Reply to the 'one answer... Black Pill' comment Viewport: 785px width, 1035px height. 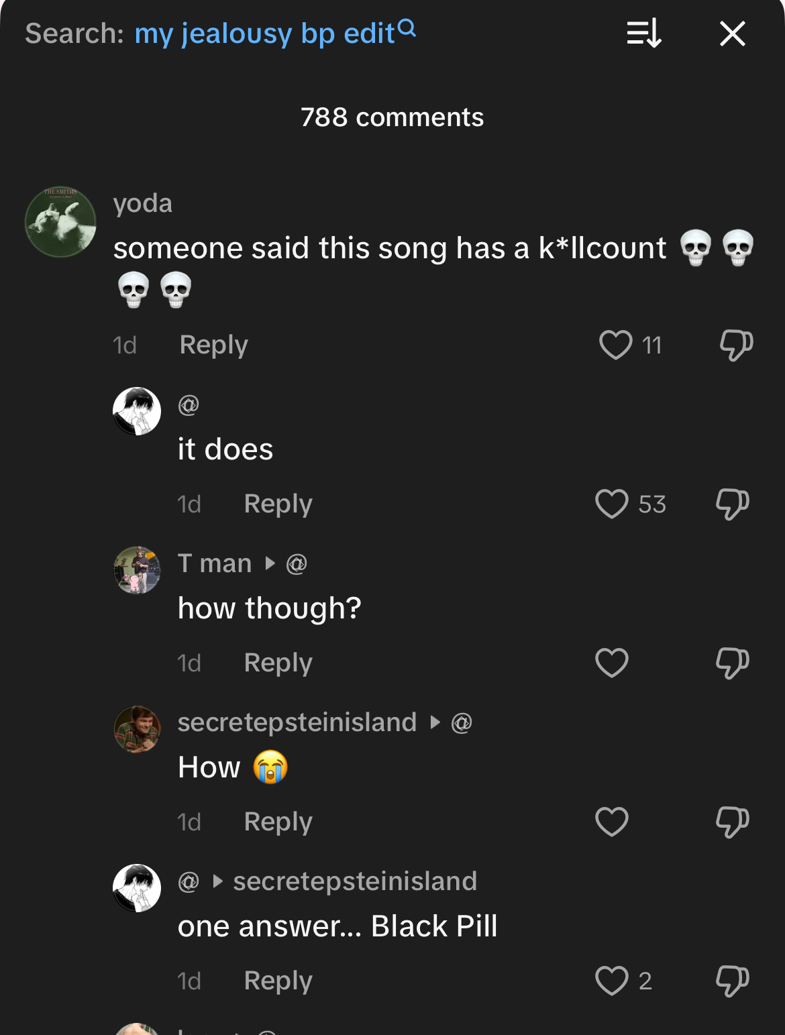pos(278,981)
